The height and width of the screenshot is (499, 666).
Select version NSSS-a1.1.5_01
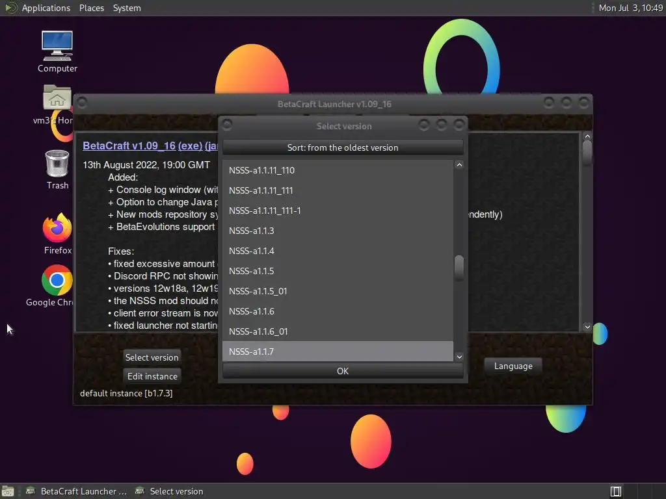(x=338, y=291)
